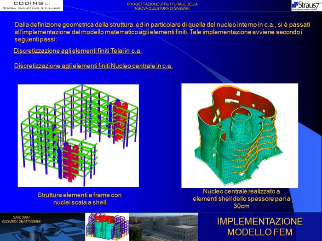The height and width of the screenshot is (241, 322).
Task: Click the 'SAIE 2007 GIOVEDI' 25 OTTOBRE' footer text
Action: click(21, 219)
